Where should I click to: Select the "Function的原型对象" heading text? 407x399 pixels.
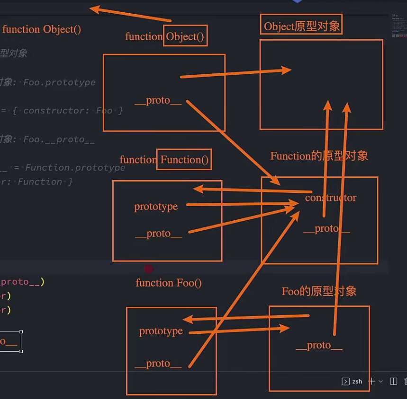pos(319,156)
